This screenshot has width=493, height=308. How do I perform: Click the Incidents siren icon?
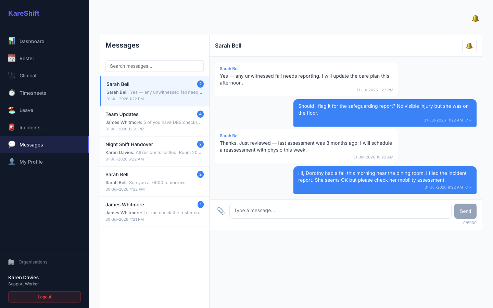coord(12,127)
